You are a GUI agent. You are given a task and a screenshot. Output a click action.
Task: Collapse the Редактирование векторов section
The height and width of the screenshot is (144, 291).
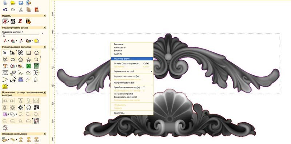click(x=44, y=47)
